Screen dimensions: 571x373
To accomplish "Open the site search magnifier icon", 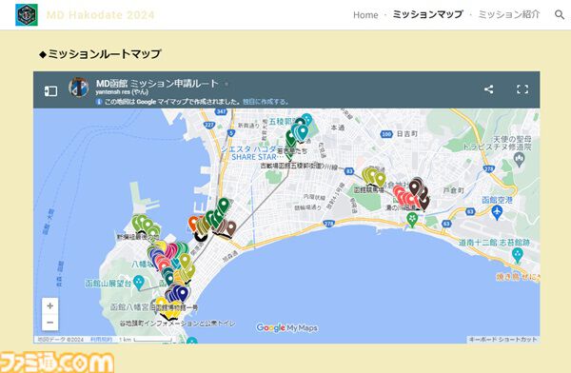I will [x=560, y=15].
